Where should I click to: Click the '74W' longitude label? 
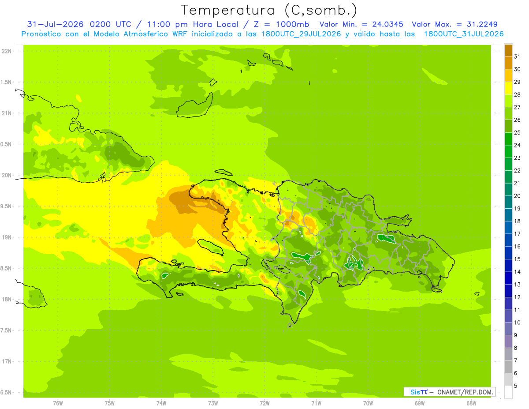161,403
